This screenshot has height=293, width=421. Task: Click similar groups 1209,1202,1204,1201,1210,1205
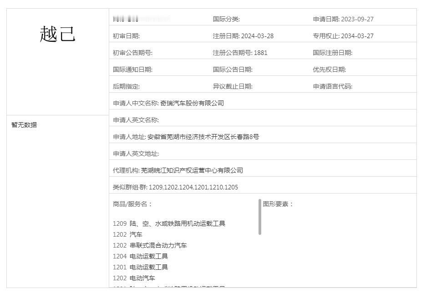pos(193,187)
